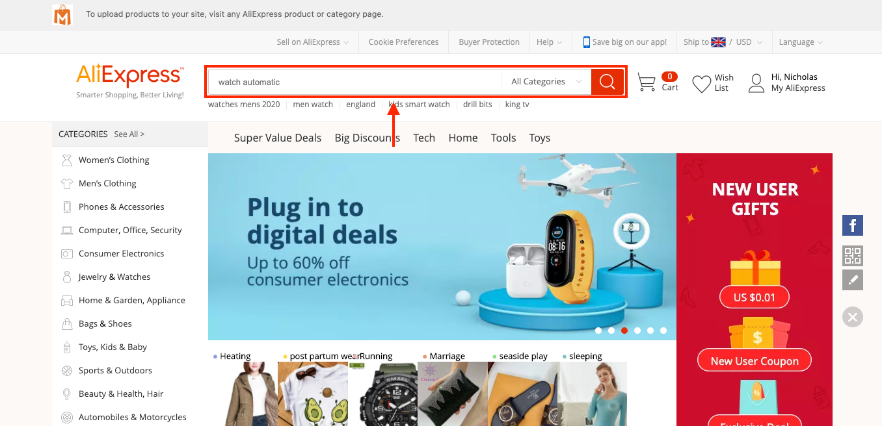Expand the All Categories dropdown

[546, 82]
